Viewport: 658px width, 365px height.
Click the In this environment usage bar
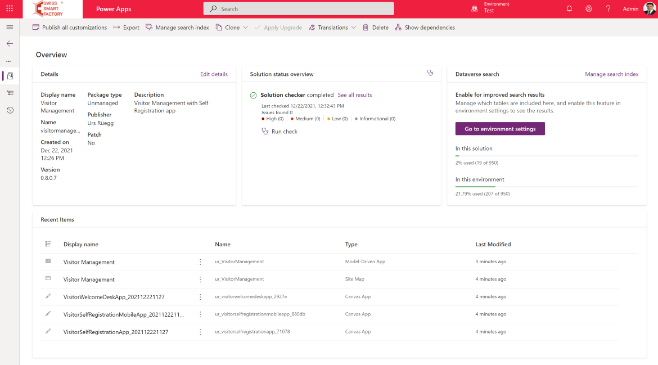[547, 187]
